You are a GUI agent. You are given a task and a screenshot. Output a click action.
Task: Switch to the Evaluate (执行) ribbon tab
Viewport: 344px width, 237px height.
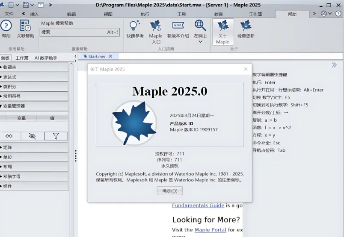145,14
